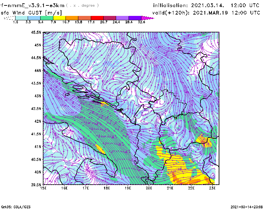Click the dashed white arrow at colorbar start
270x209 pixels.
click(9, 18)
